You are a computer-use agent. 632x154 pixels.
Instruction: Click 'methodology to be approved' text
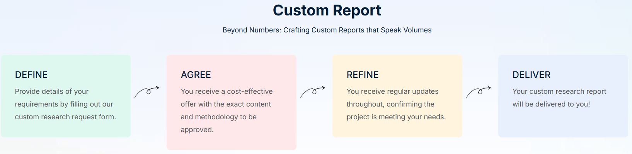tap(219, 123)
